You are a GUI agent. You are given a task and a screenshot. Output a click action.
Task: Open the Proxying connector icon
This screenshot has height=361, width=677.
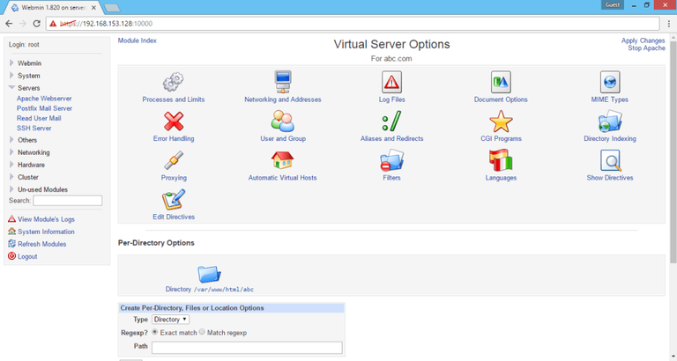click(x=174, y=160)
